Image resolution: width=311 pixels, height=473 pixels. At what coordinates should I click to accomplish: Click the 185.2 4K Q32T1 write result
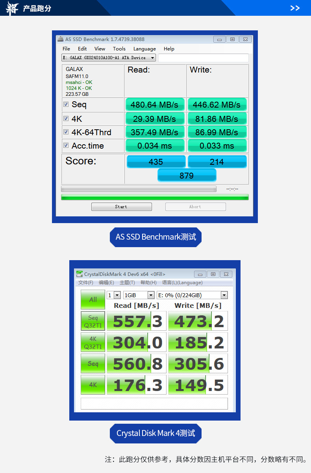point(198,342)
